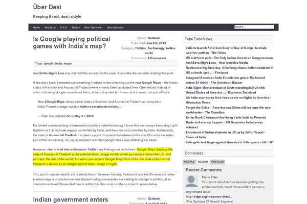This screenshot has height=204, width=307.
Task: Open Forget the Brics Guardian news
Action: 228,110
